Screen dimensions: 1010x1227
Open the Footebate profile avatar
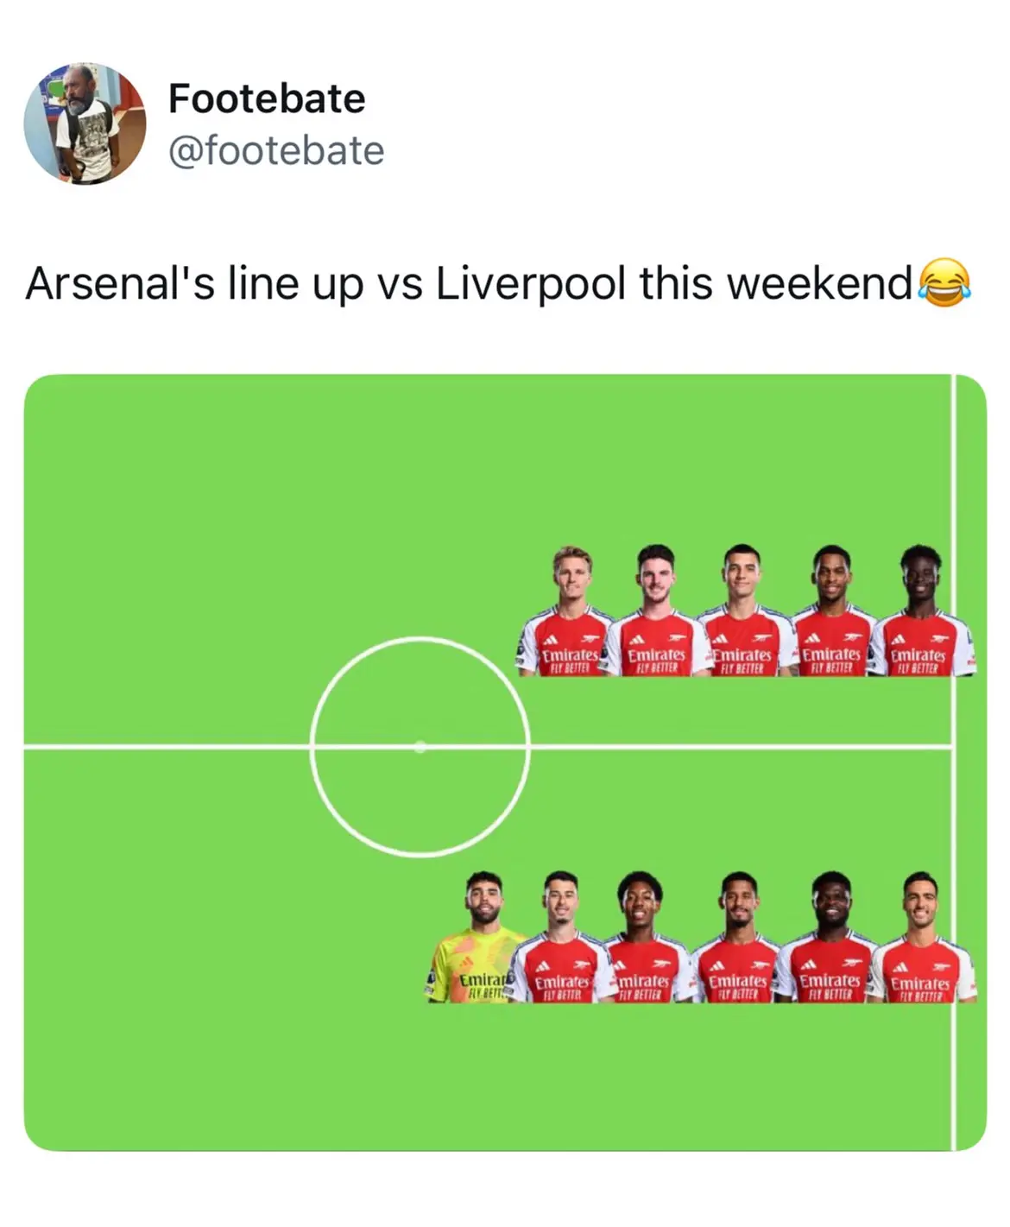(85, 123)
